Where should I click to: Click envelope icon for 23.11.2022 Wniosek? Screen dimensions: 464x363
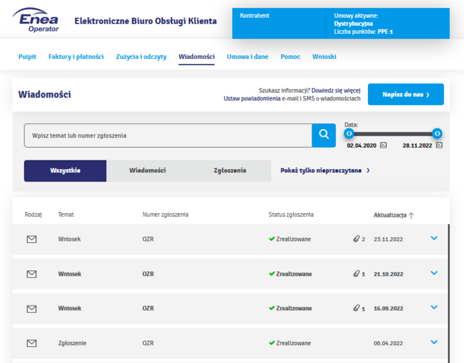pos(32,239)
